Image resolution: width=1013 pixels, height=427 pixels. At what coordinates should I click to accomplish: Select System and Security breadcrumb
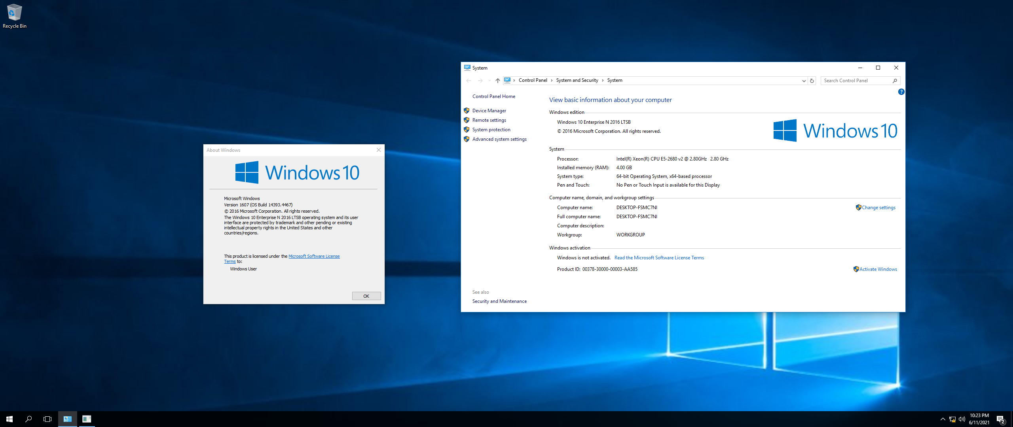point(577,80)
